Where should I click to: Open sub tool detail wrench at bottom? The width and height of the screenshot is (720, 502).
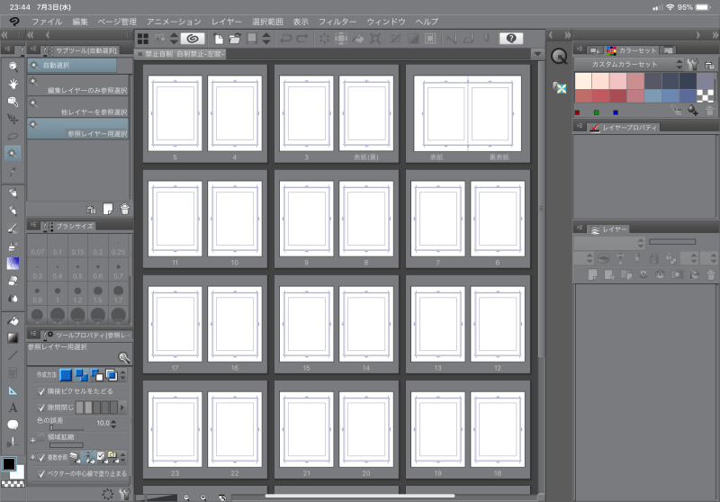click(x=124, y=494)
